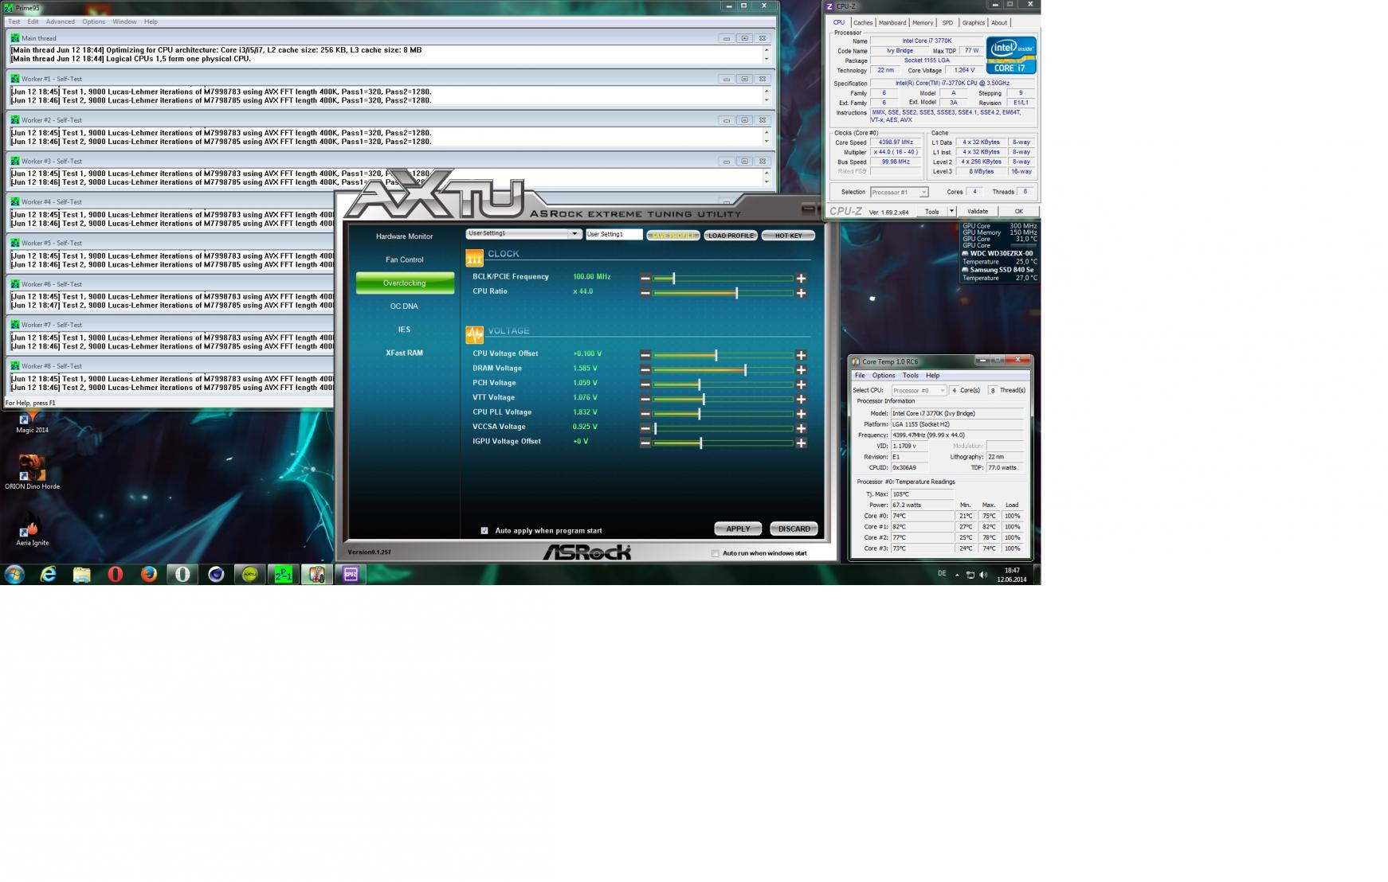Switch to Prime95 taskbar icon

click(283, 574)
